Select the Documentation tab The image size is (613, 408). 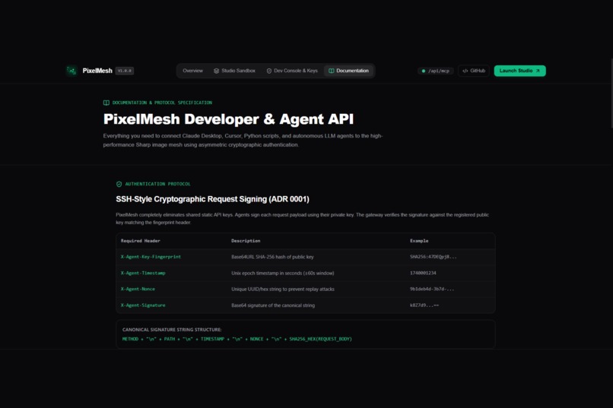click(x=348, y=71)
